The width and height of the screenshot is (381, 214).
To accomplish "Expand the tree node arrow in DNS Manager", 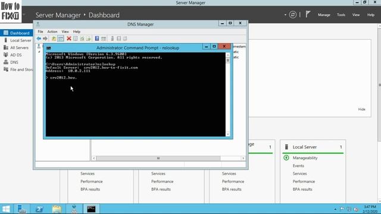I will point(39,52).
